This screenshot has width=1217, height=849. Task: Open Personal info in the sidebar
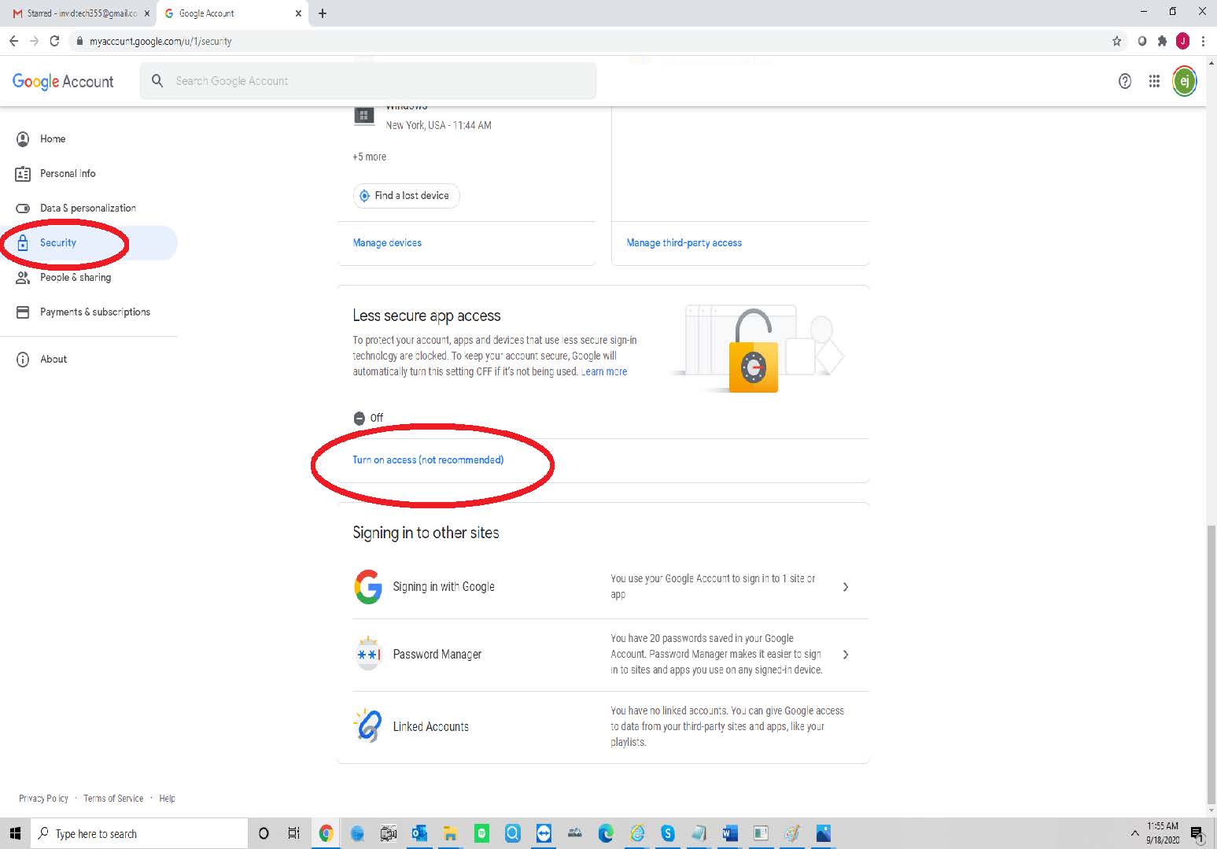(68, 173)
